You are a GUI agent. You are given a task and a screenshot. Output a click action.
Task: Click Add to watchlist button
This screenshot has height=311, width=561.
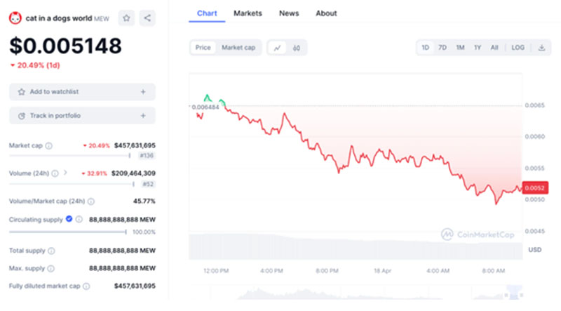click(82, 92)
